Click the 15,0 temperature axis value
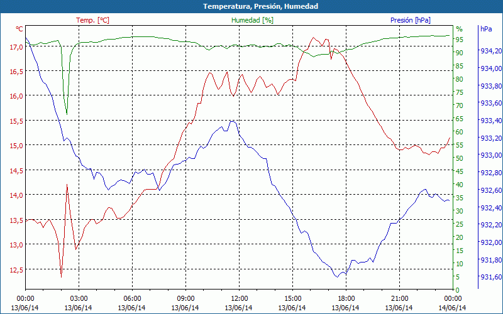The width and height of the screenshot is (503, 314). pyautogui.click(x=16, y=146)
